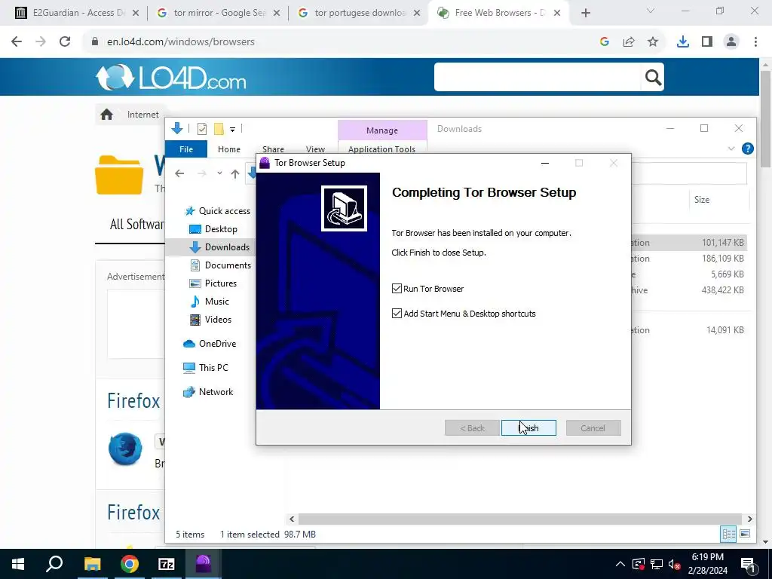Click share this page icon in Chrome

click(629, 42)
